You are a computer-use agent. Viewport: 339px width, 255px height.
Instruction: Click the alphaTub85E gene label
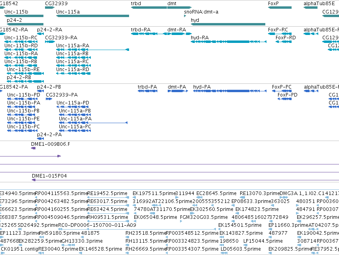(319, 4)
